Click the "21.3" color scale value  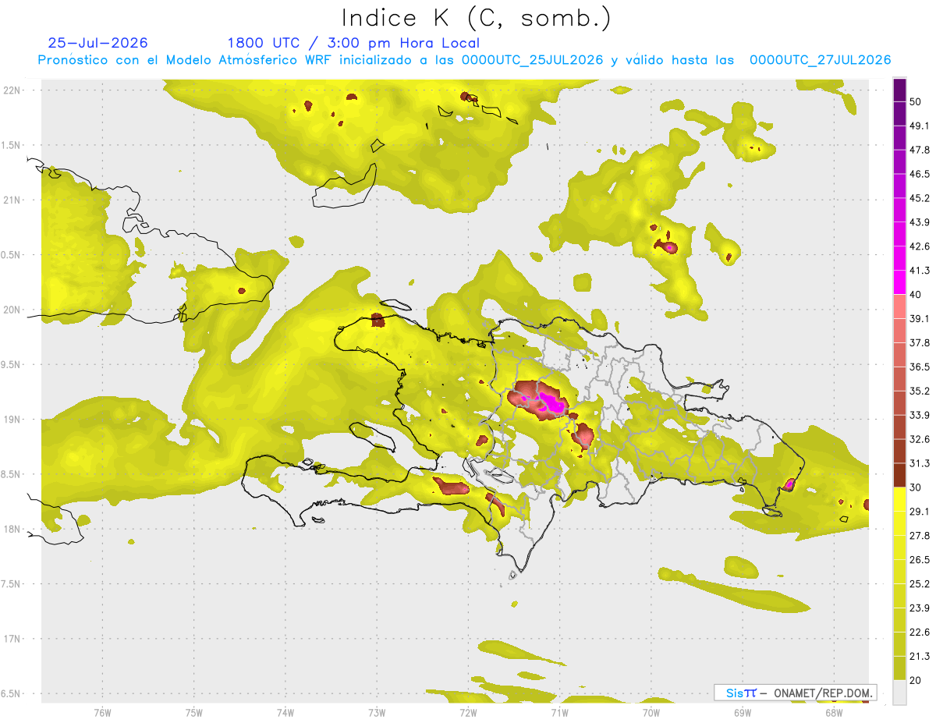pyautogui.click(x=920, y=657)
